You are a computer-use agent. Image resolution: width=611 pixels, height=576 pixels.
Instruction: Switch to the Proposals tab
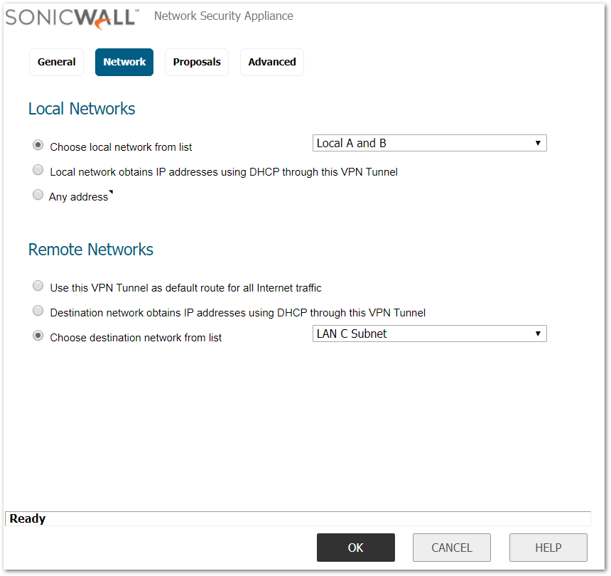point(197,62)
